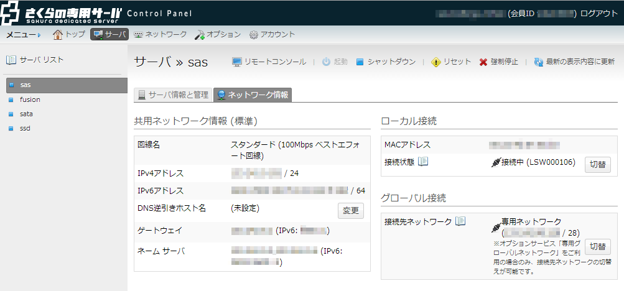624x291 pixels.
Task: Click the ログアウト link
Action: tap(598, 13)
